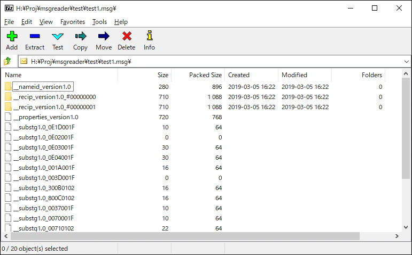Select the __substg1.0_0037001F file name
Screen dimensions: 412x255
[44, 208]
